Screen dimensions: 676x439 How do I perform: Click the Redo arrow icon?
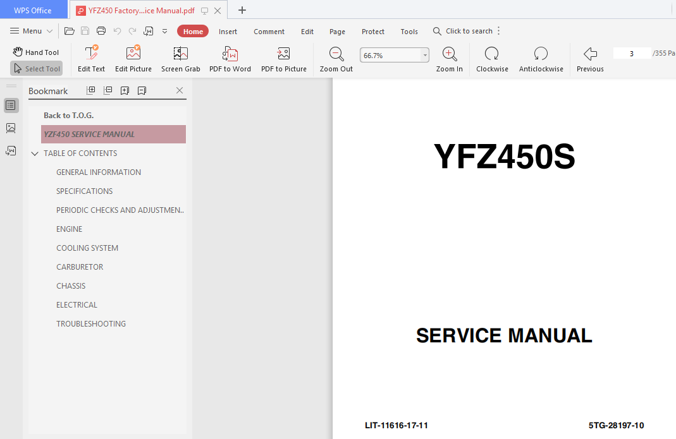132,31
